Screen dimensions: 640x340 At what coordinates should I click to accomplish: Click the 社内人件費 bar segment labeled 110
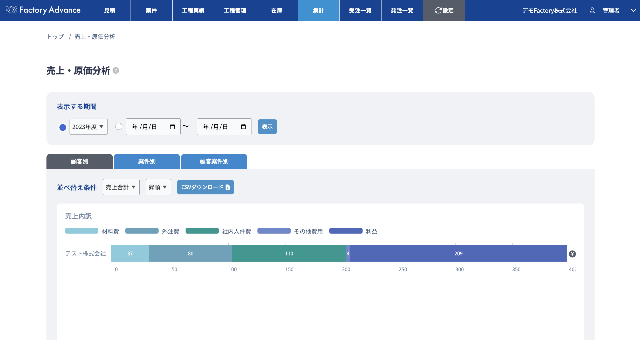coord(289,253)
